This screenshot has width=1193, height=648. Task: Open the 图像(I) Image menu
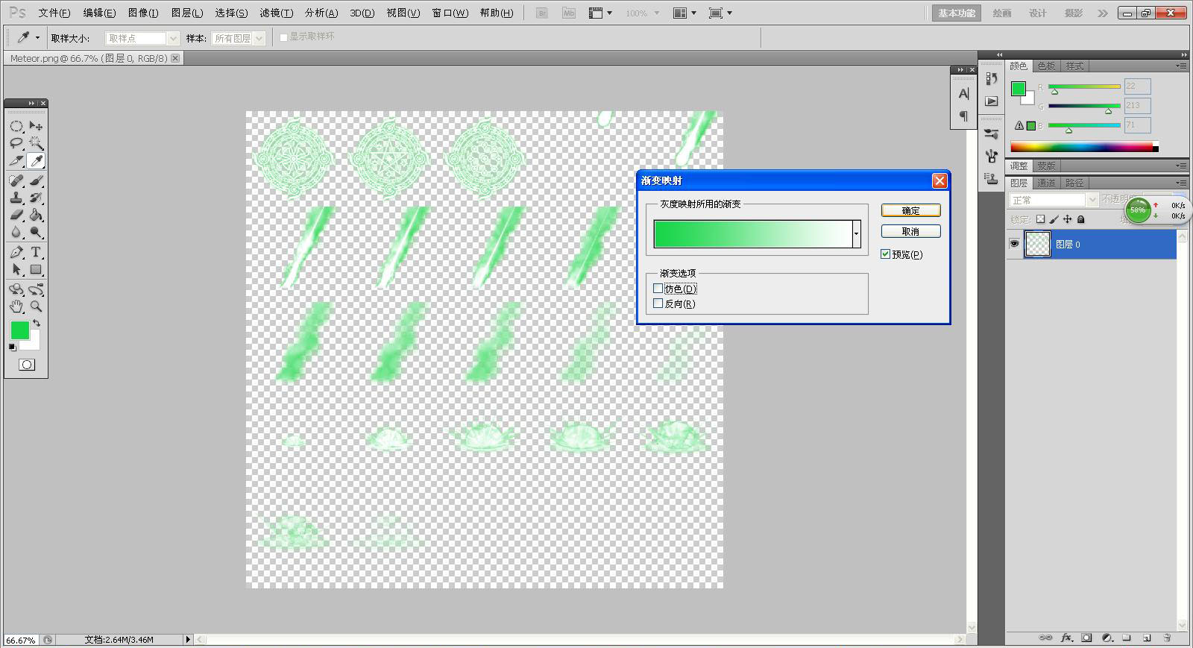click(143, 13)
